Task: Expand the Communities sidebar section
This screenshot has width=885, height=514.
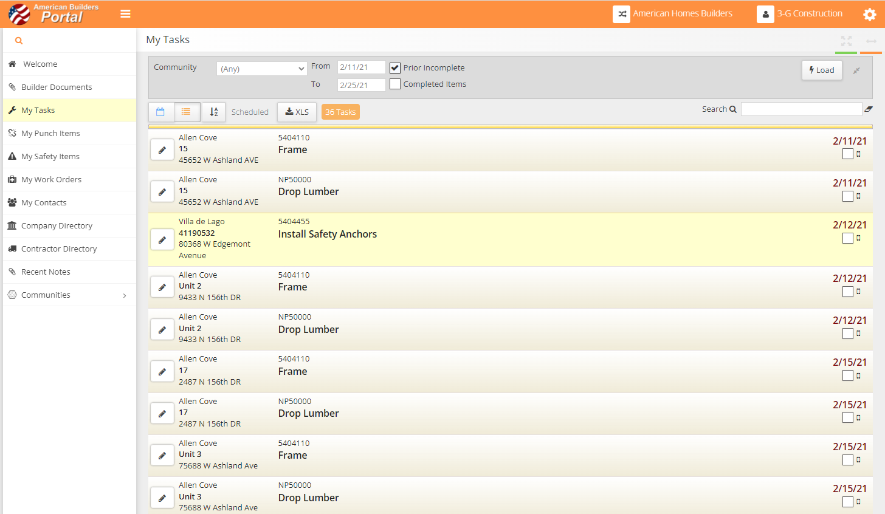Action: point(69,295)
